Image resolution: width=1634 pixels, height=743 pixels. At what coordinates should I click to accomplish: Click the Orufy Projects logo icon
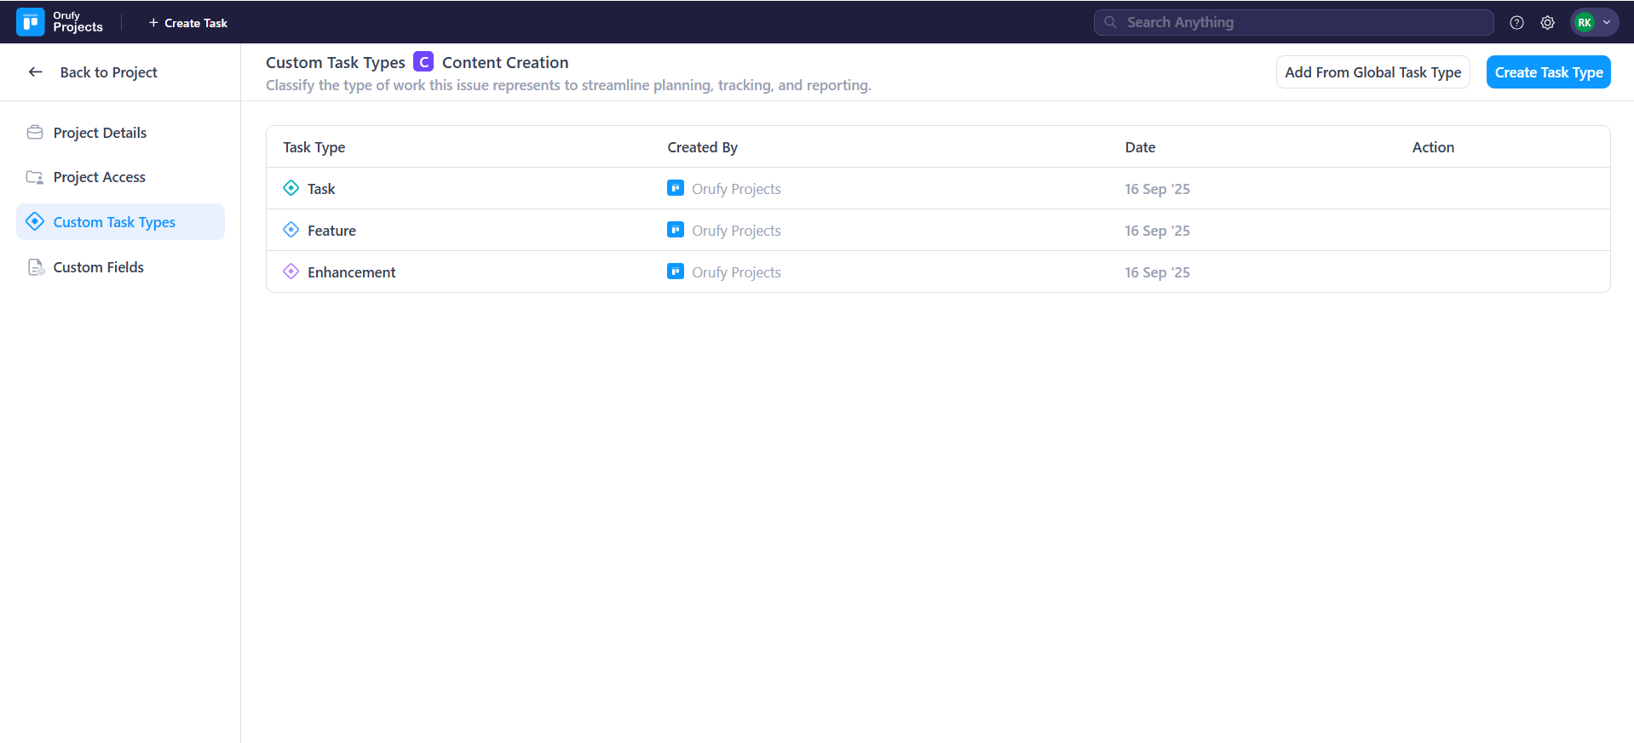coord(31,22)
